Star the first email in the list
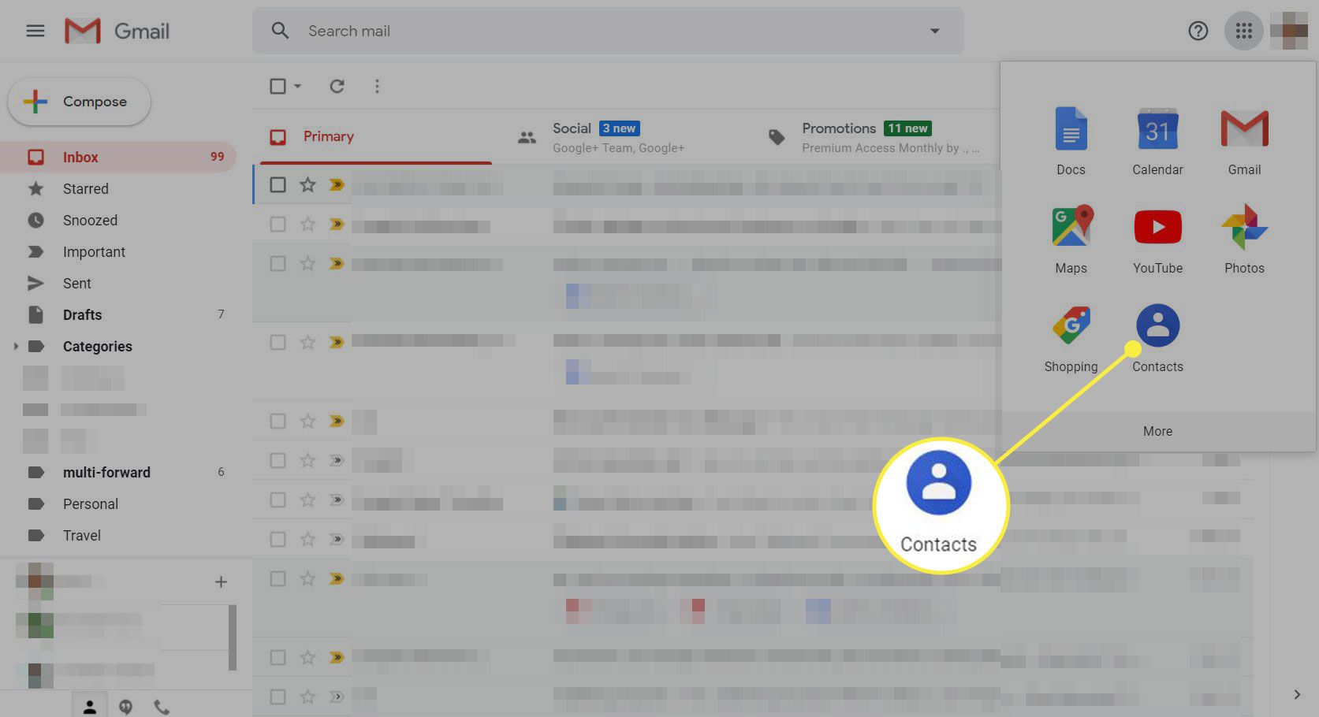The width and height of the screenshot is (1319, 717). click(307, 184)
